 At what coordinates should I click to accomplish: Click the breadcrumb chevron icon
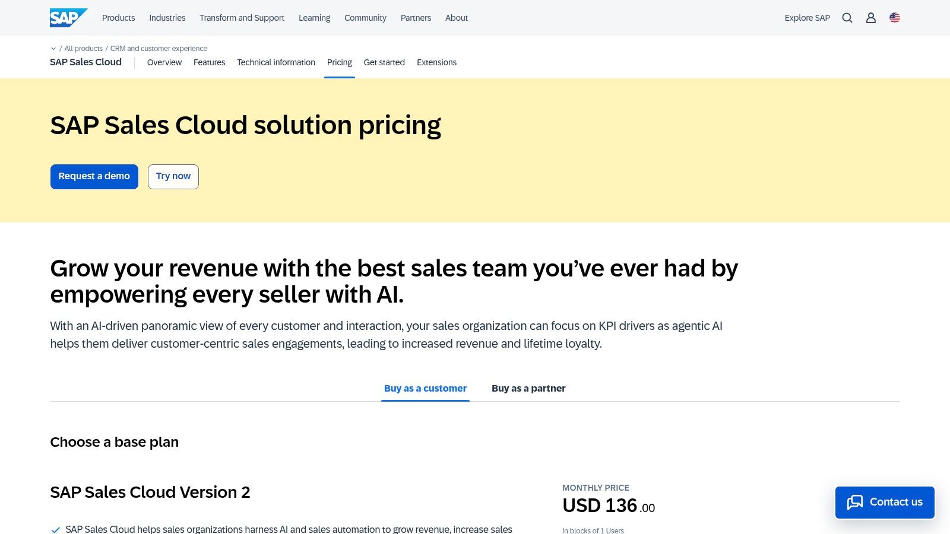click(x=53, y=49)
